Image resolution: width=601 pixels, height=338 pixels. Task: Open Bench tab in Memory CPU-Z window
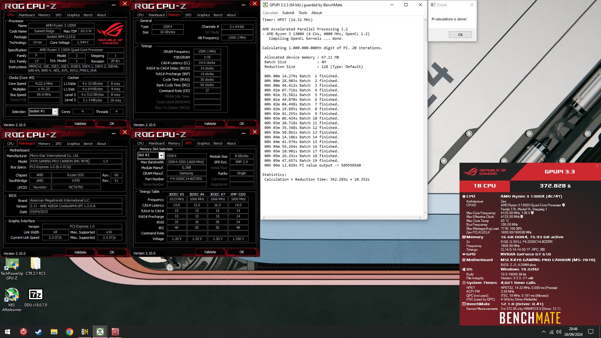click(218, 15)
